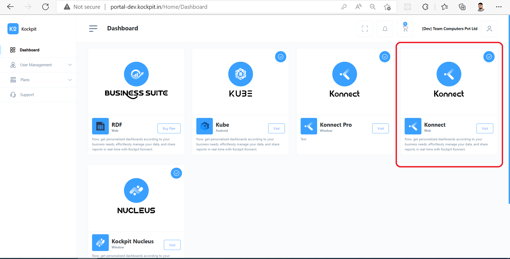Screen dimensions: 510x259
Task: Open User Management sidebar item
Action: click(38, 65)
